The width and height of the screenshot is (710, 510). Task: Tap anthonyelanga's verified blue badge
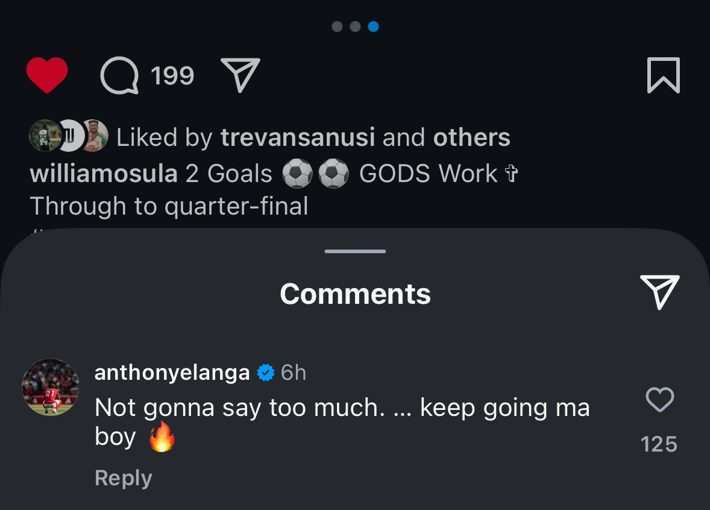[266, 373]
